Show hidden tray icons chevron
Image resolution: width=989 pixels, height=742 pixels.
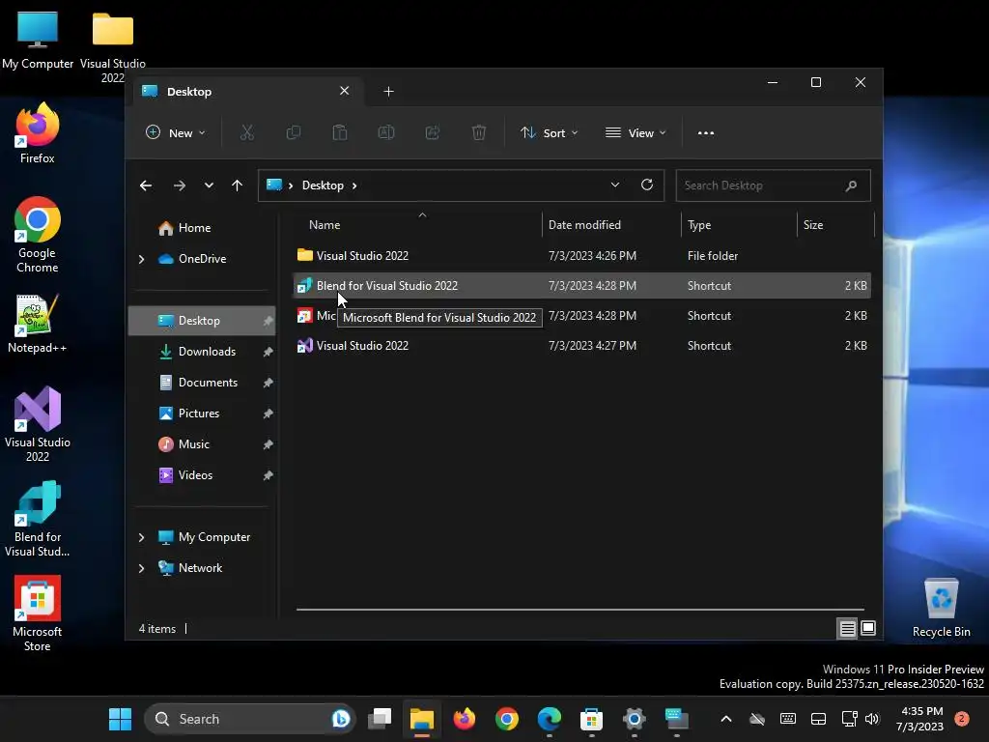click(x=726, y=719)
